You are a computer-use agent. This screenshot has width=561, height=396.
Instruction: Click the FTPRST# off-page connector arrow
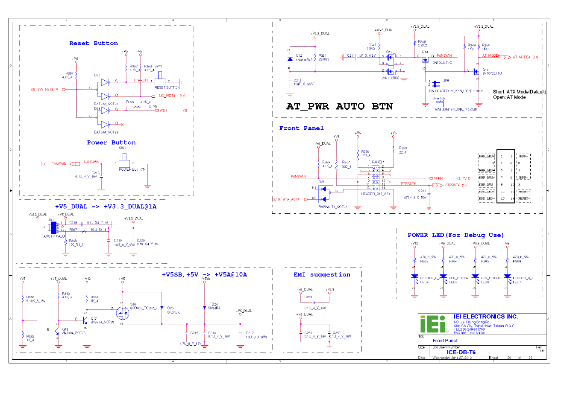[438, 185]
